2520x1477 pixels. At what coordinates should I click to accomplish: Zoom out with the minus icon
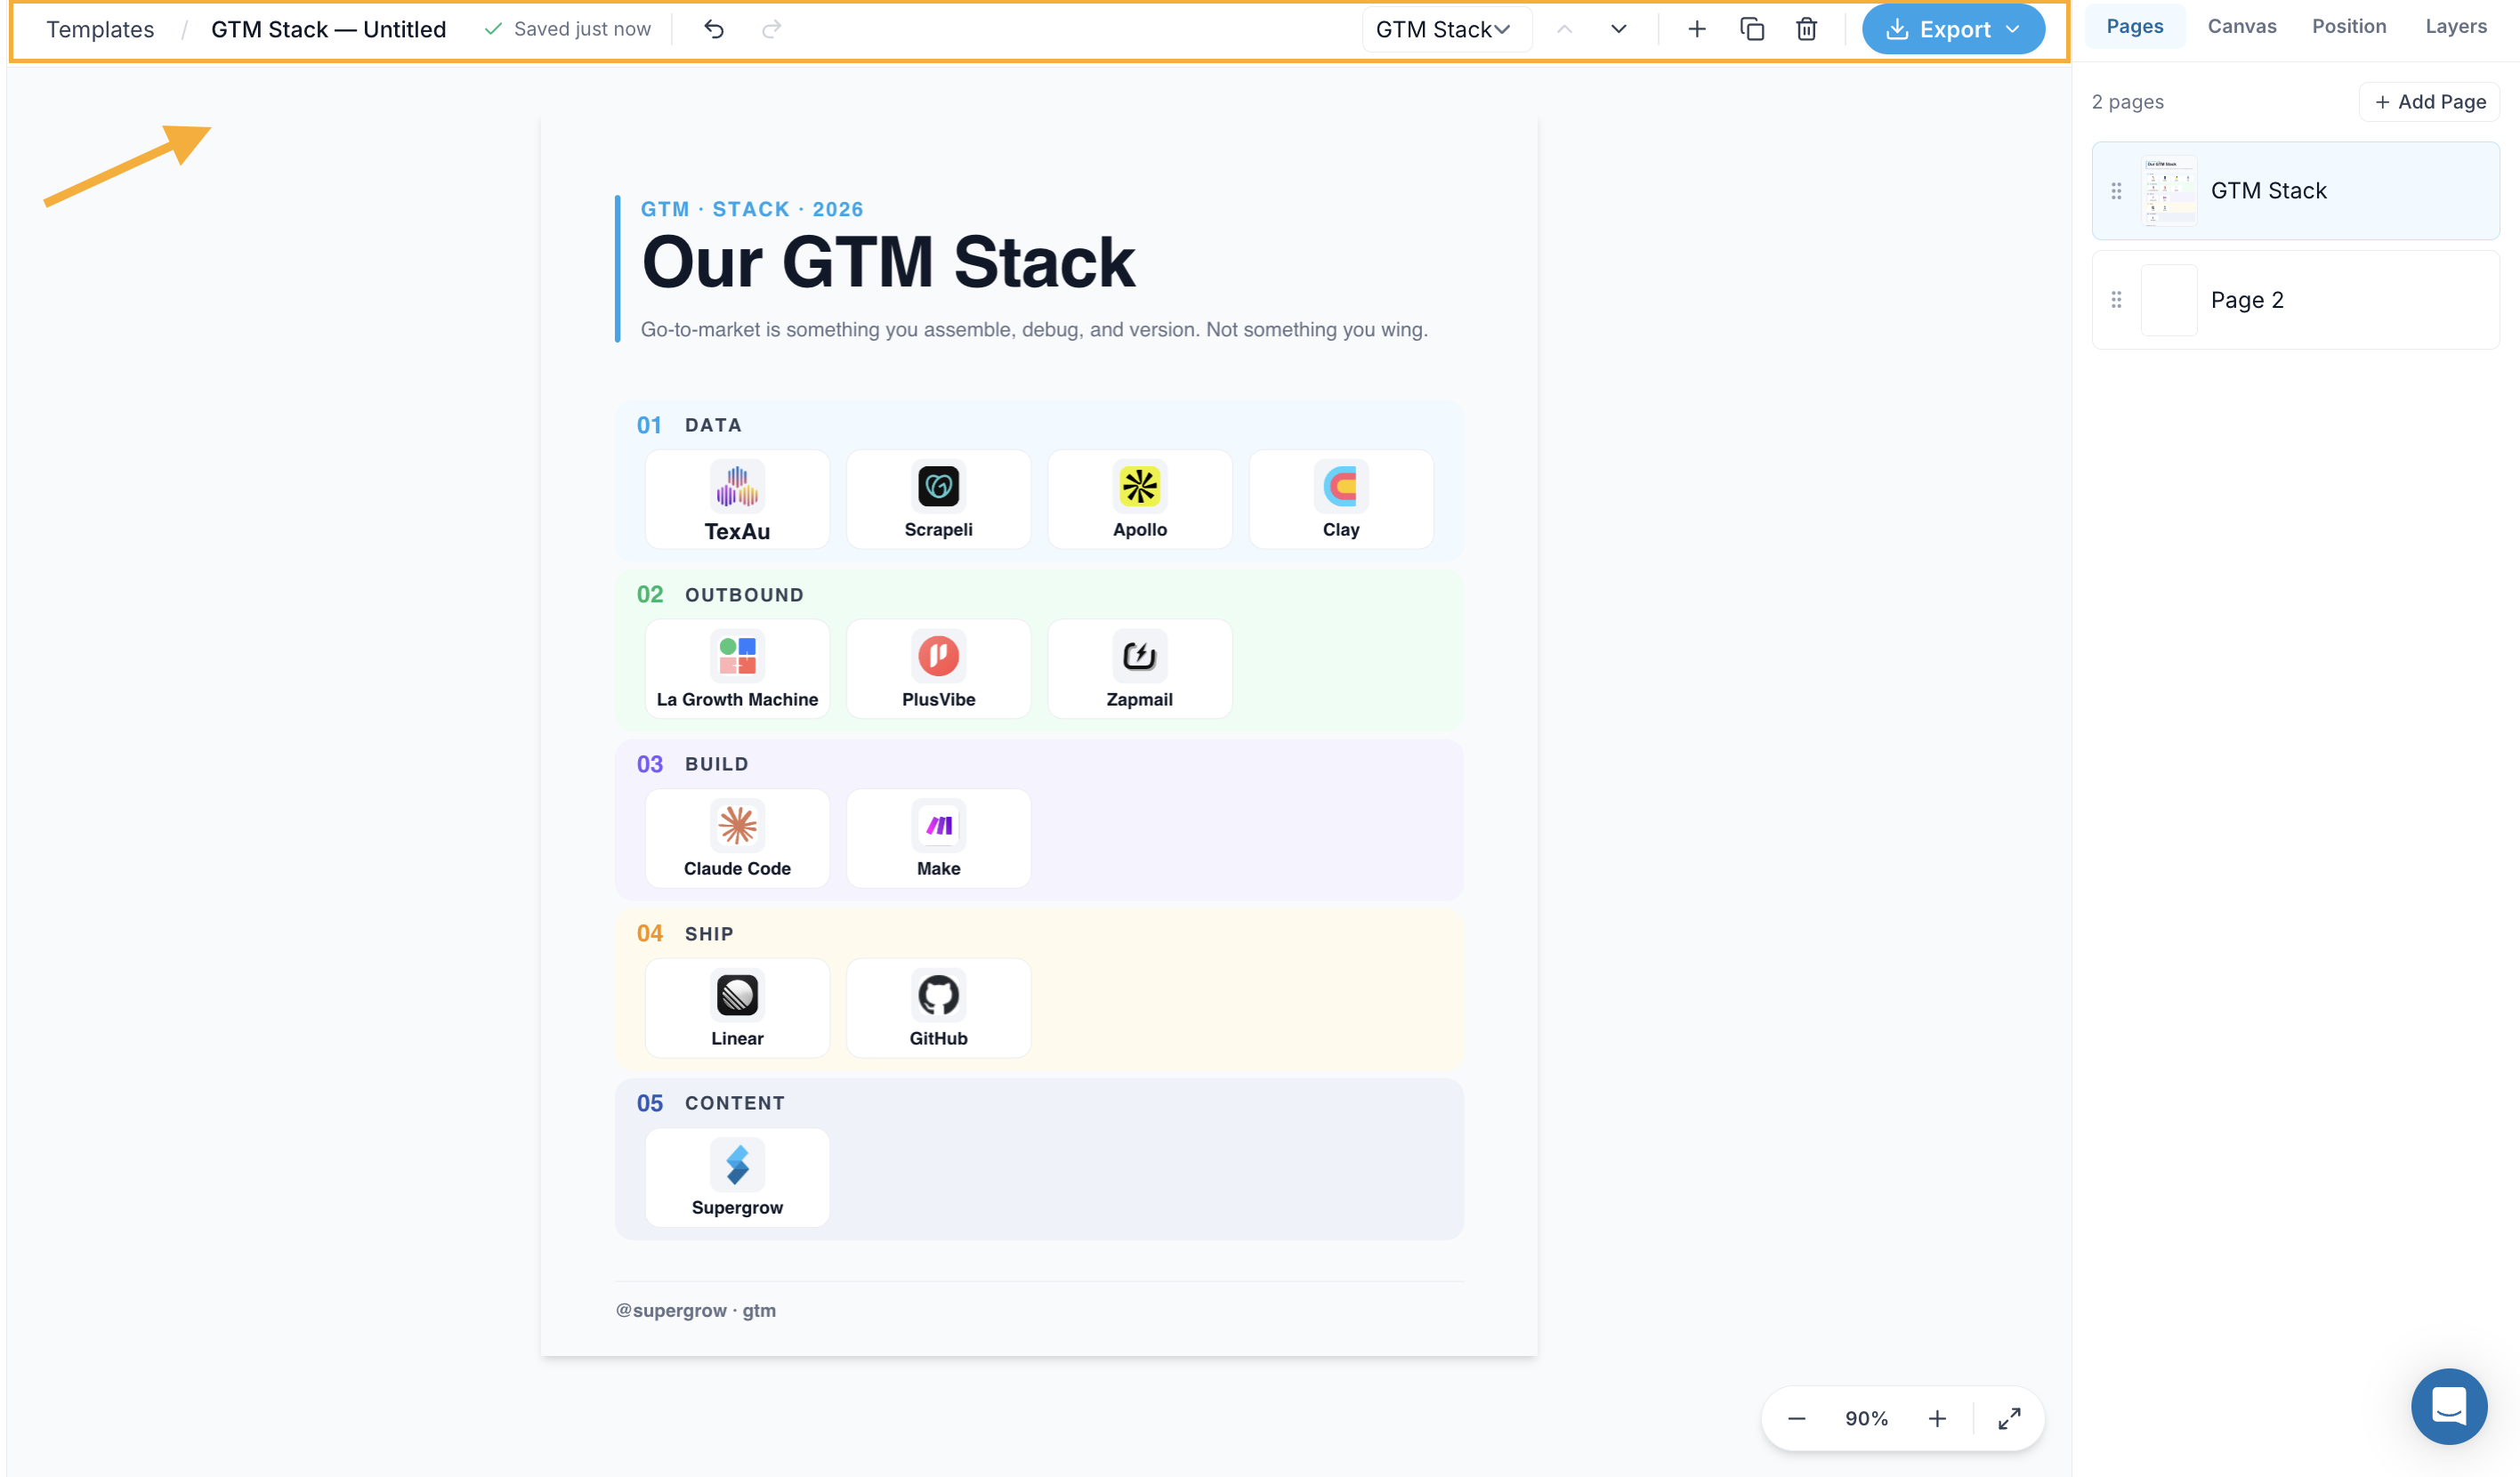[1796, 1419]
